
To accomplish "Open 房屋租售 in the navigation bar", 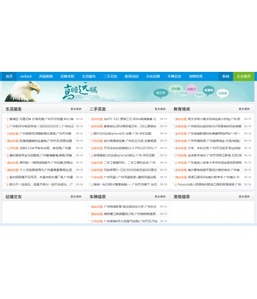I will tap(46, 77).
